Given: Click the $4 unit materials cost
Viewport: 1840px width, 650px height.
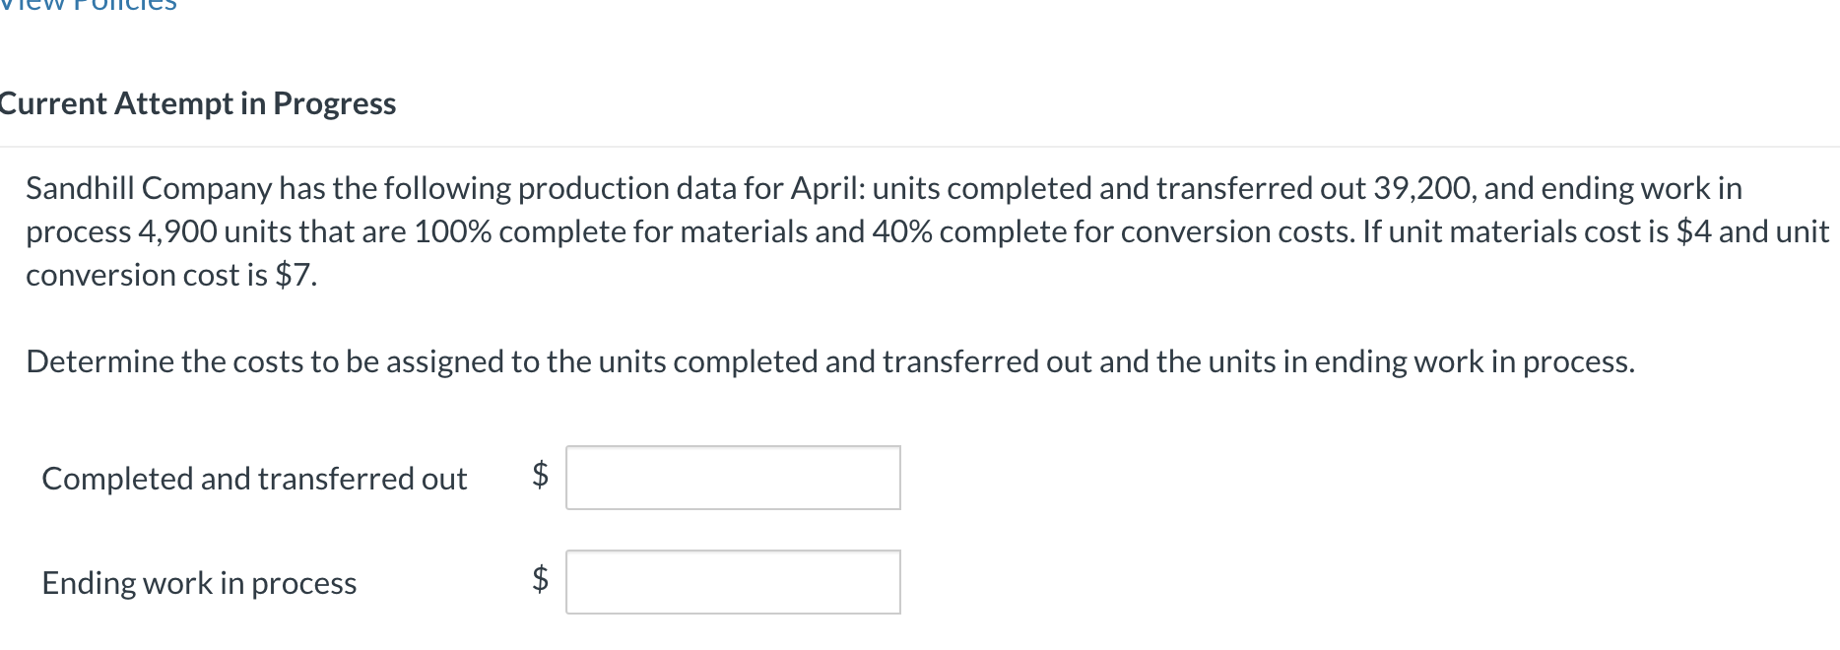Looking at the screenshot, I should [1693, 231].
